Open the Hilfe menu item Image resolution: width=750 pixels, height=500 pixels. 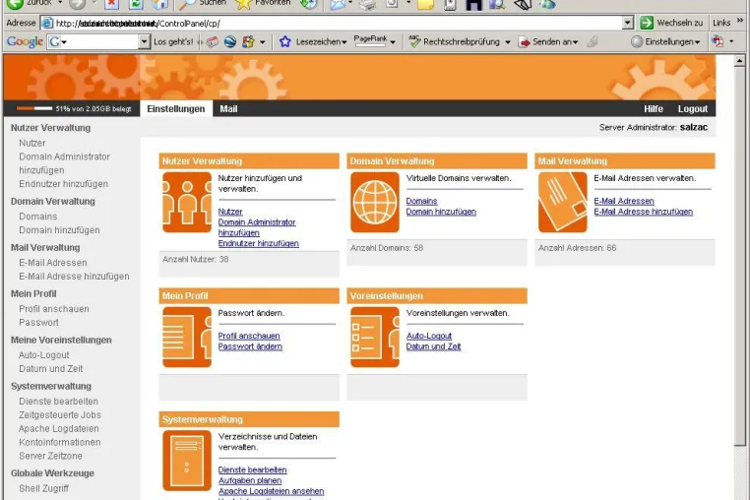(653, 108)
